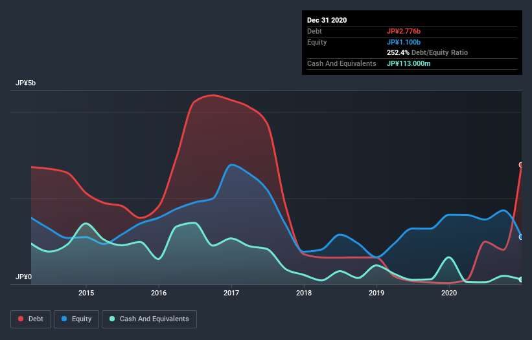This screenshot has height=340, width=532.
Task: Select the red Debt endpoint marker
Action: pos(521,165)
